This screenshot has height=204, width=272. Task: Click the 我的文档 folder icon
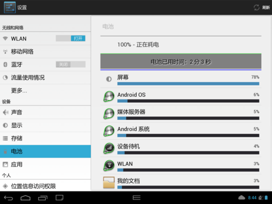tap(109, 183)
